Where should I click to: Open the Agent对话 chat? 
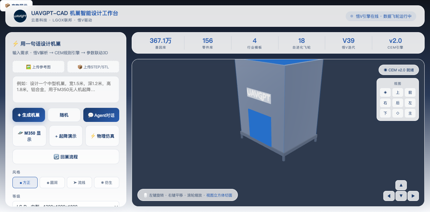(101, 115)
